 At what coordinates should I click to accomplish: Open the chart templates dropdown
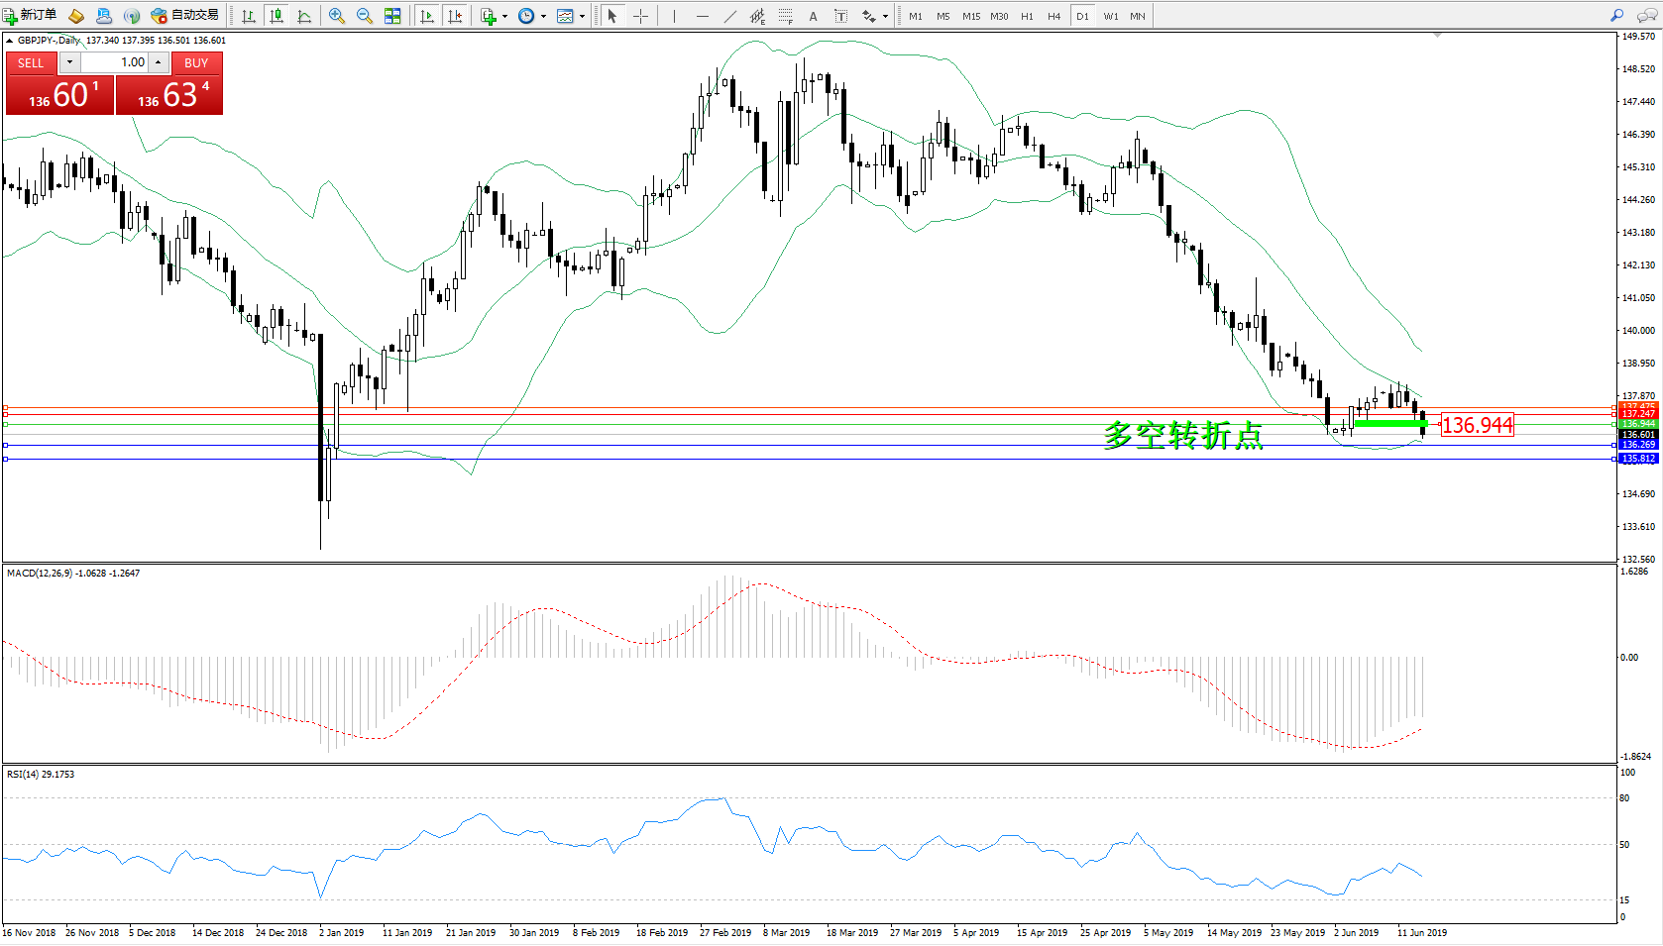pyautogui.click(x=570, y=16)
